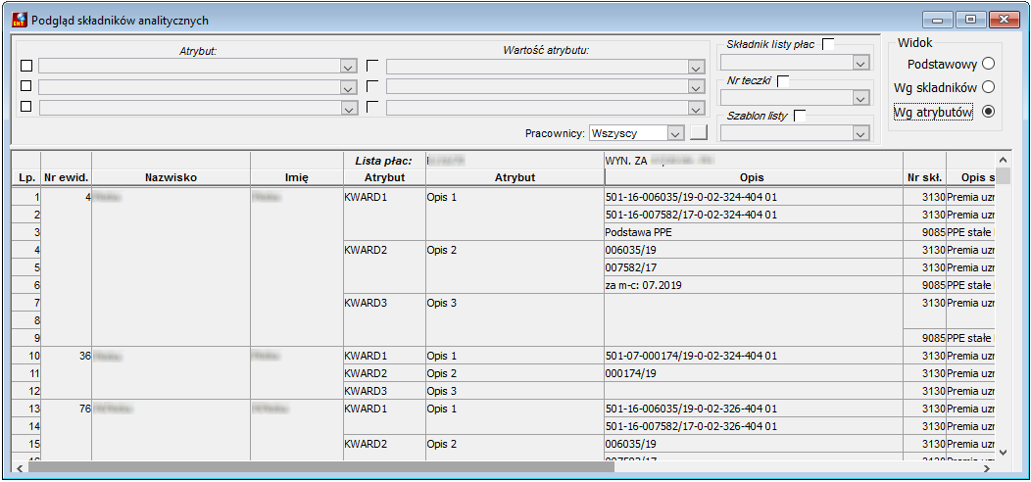Open the third Atrybut dropdown
The image size is (1031, 482).
349,107
